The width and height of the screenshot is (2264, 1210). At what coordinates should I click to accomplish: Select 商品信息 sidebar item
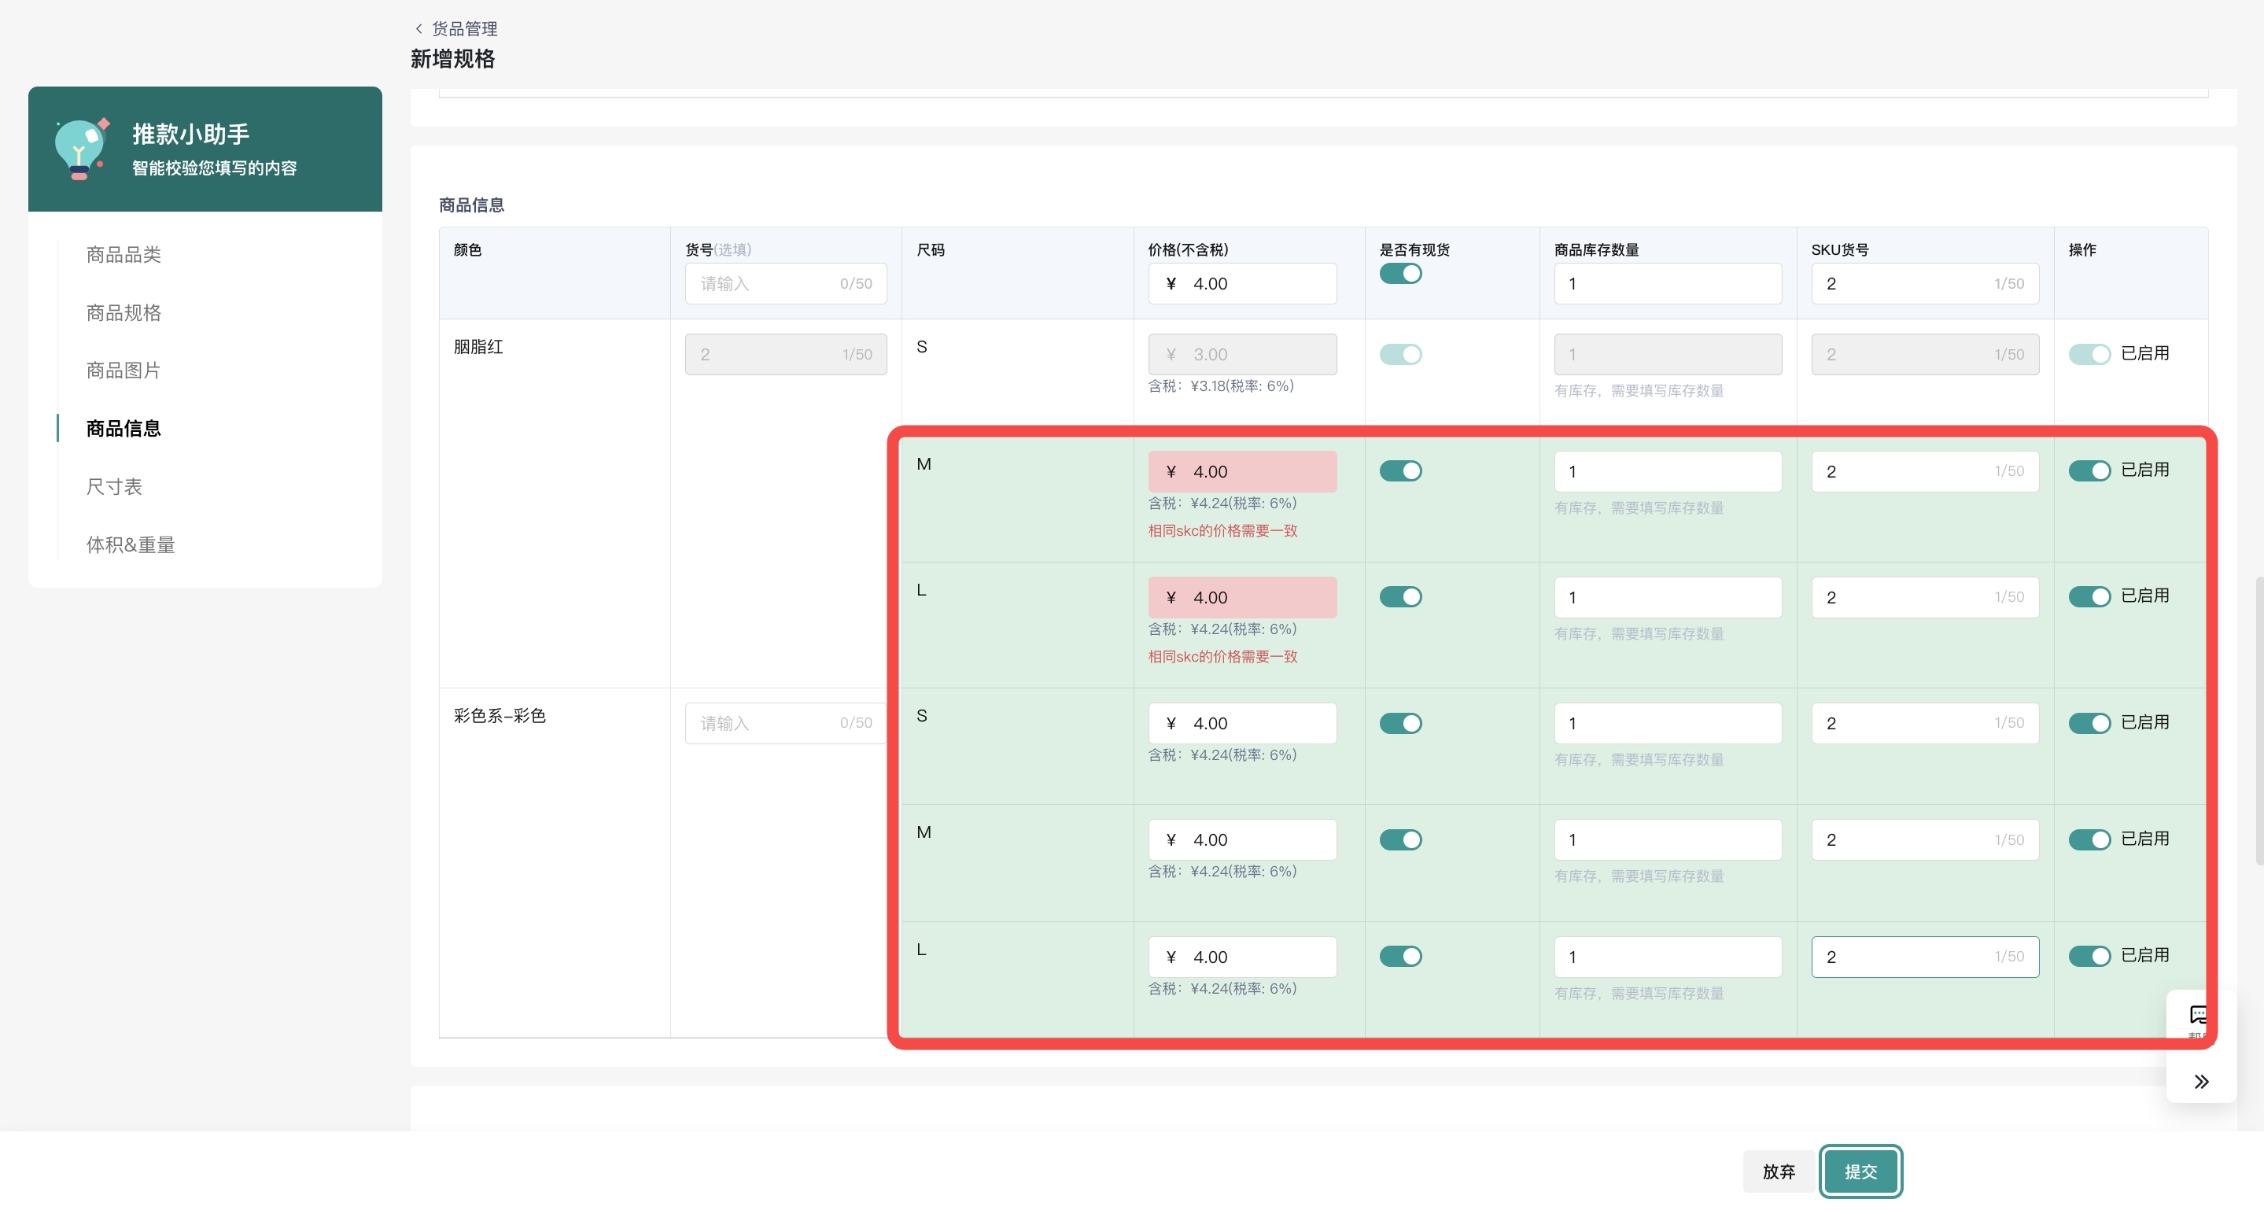[124, 429]
